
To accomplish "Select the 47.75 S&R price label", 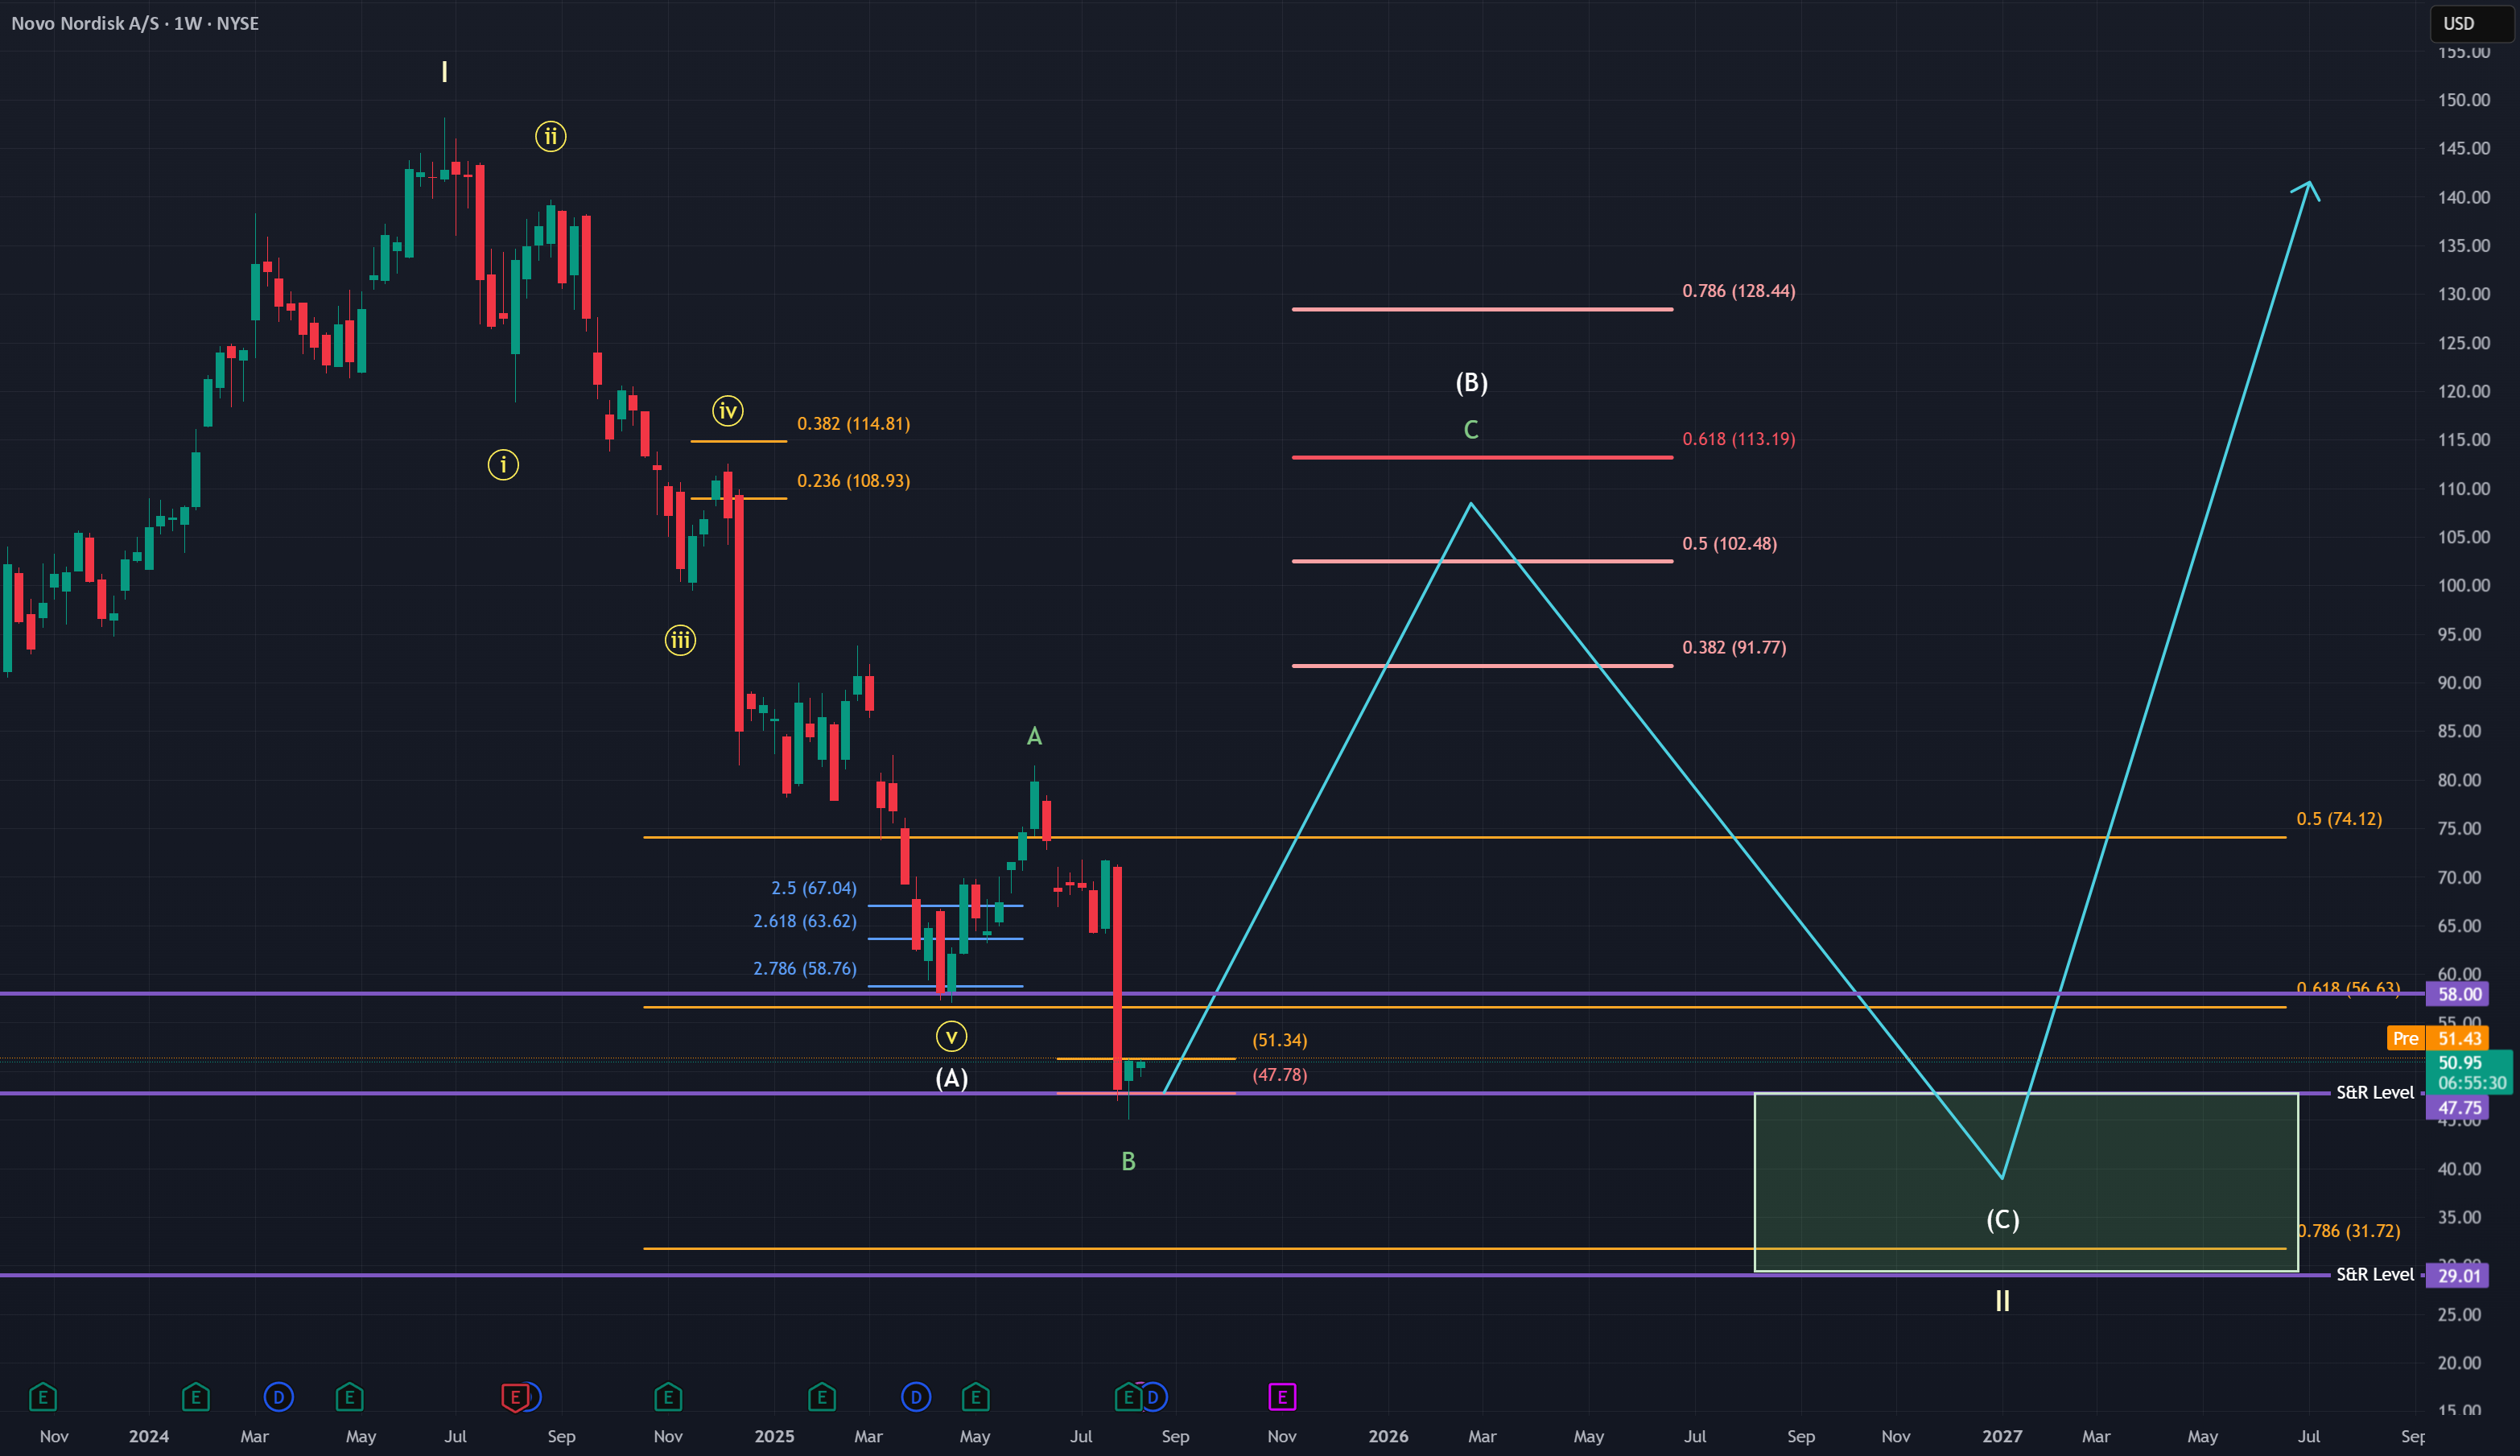I will point(2459,1107).
